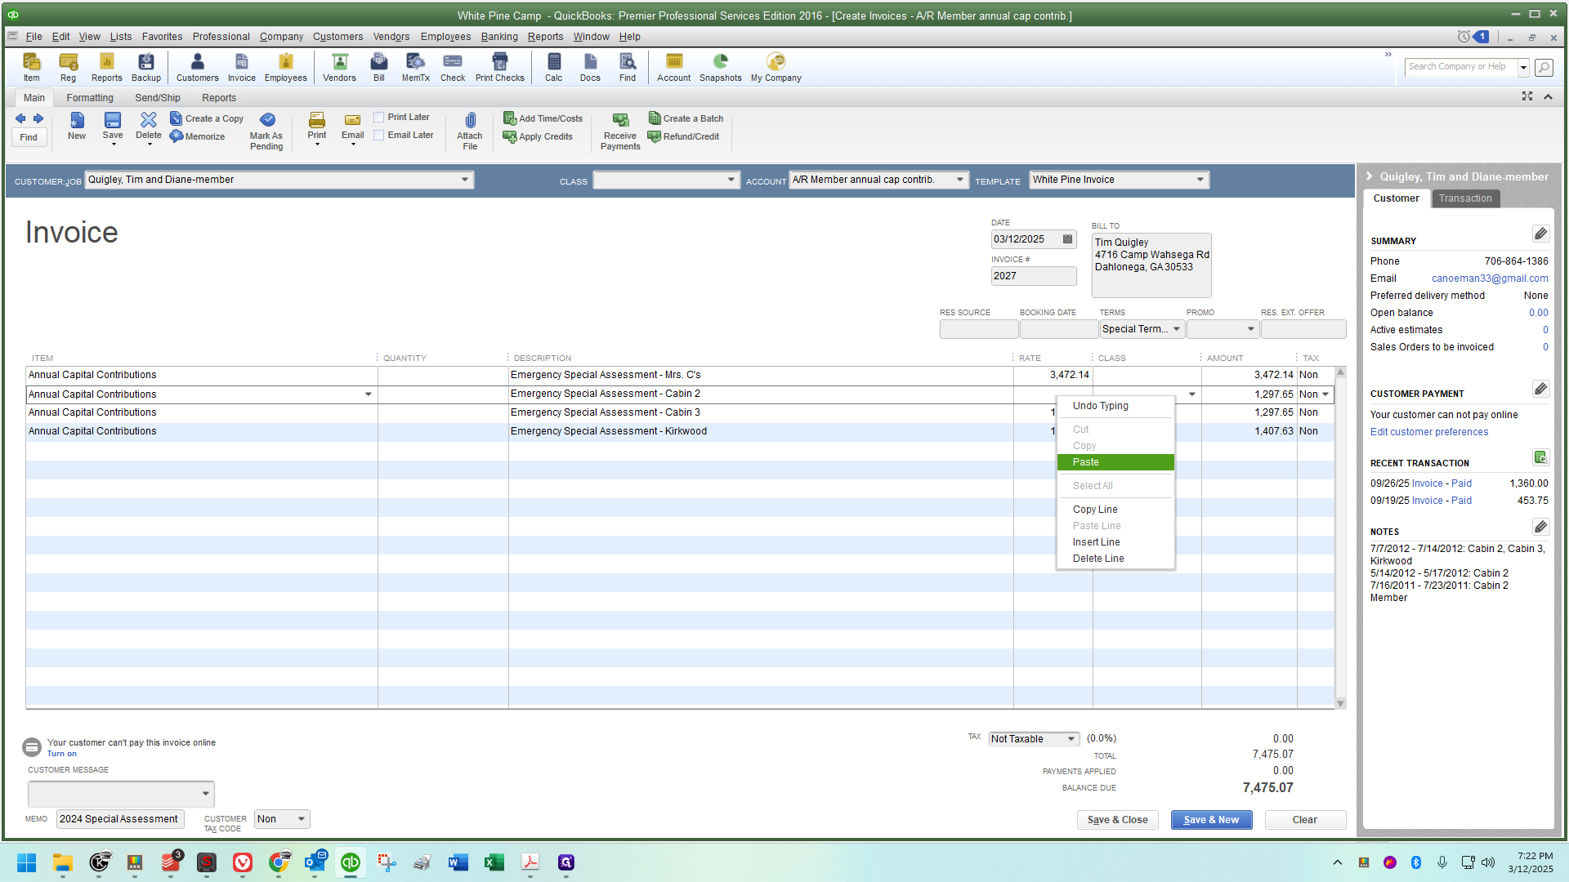Viewport: 1569px width, 882px height.
Task: Open the date calendar picker icon
Action: click(x=1067, y=239)
